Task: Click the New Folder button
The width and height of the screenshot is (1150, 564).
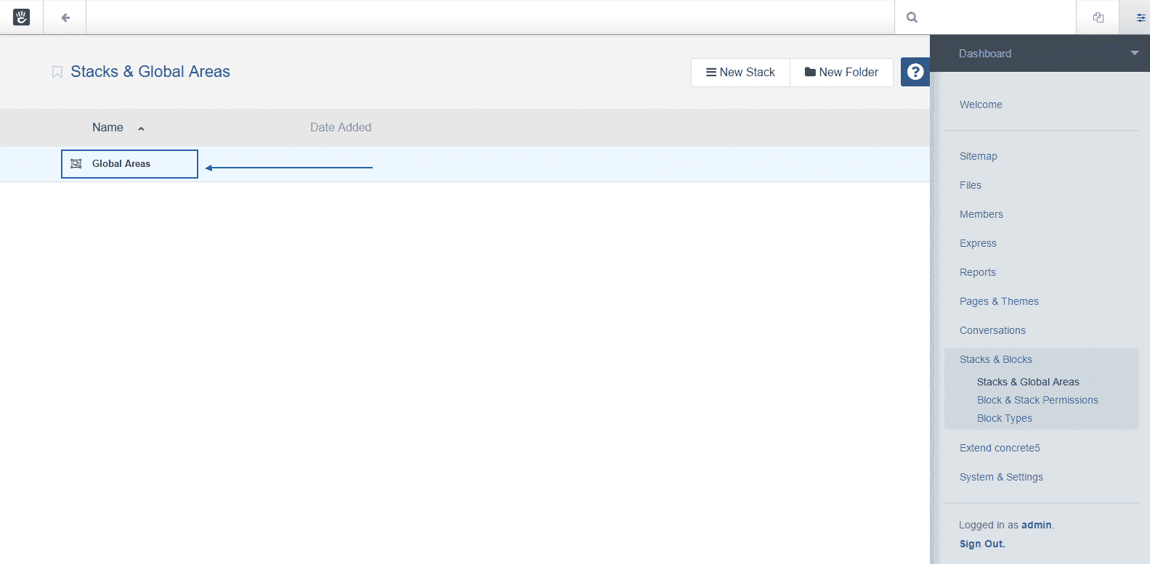Action: coord(841,73)
